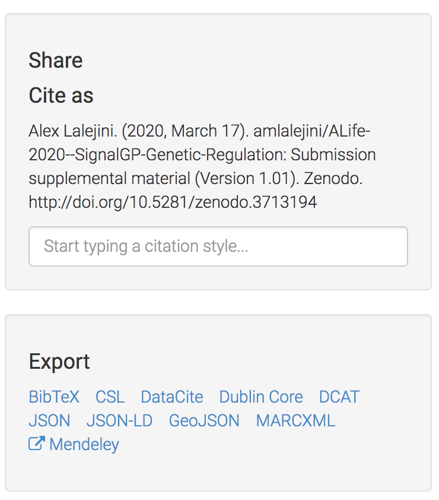Viewport: 439px width, 500px height.
Task: Click the Share heading
Action: pos(56,60)
